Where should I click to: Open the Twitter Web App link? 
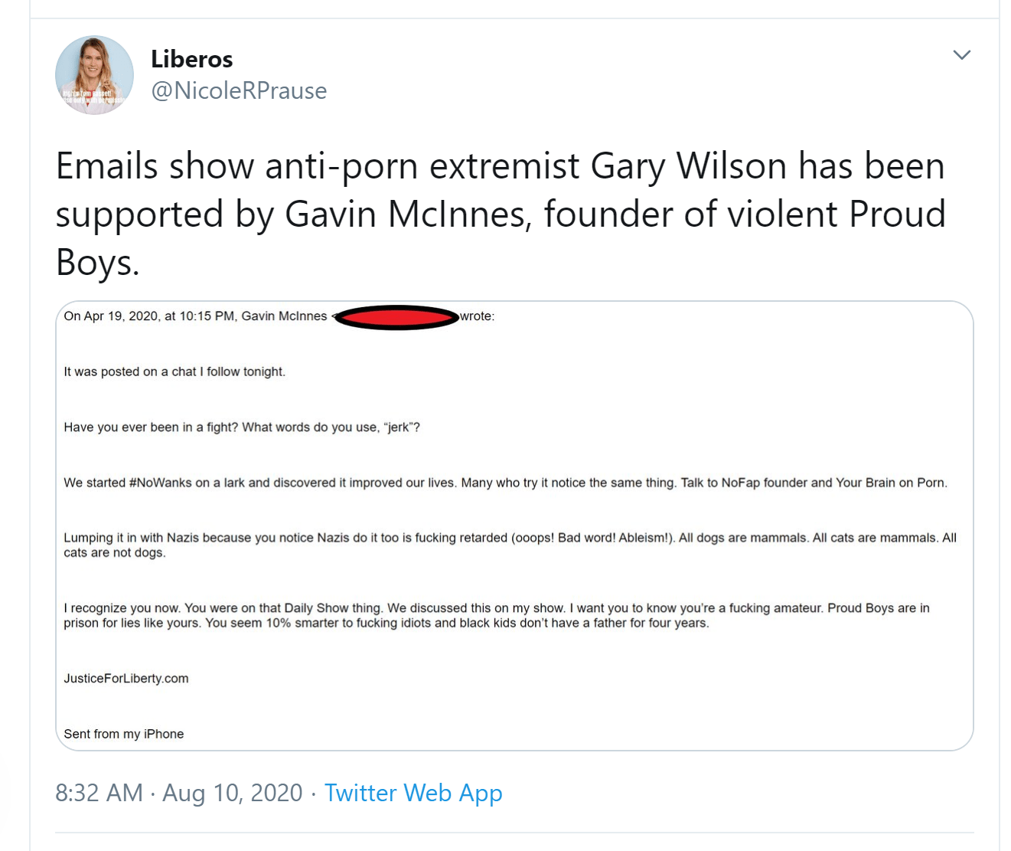click(413, 793)
